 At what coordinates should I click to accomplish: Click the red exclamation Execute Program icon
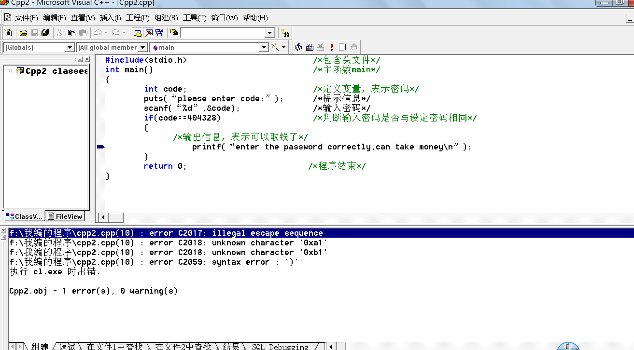coord(332,47)
